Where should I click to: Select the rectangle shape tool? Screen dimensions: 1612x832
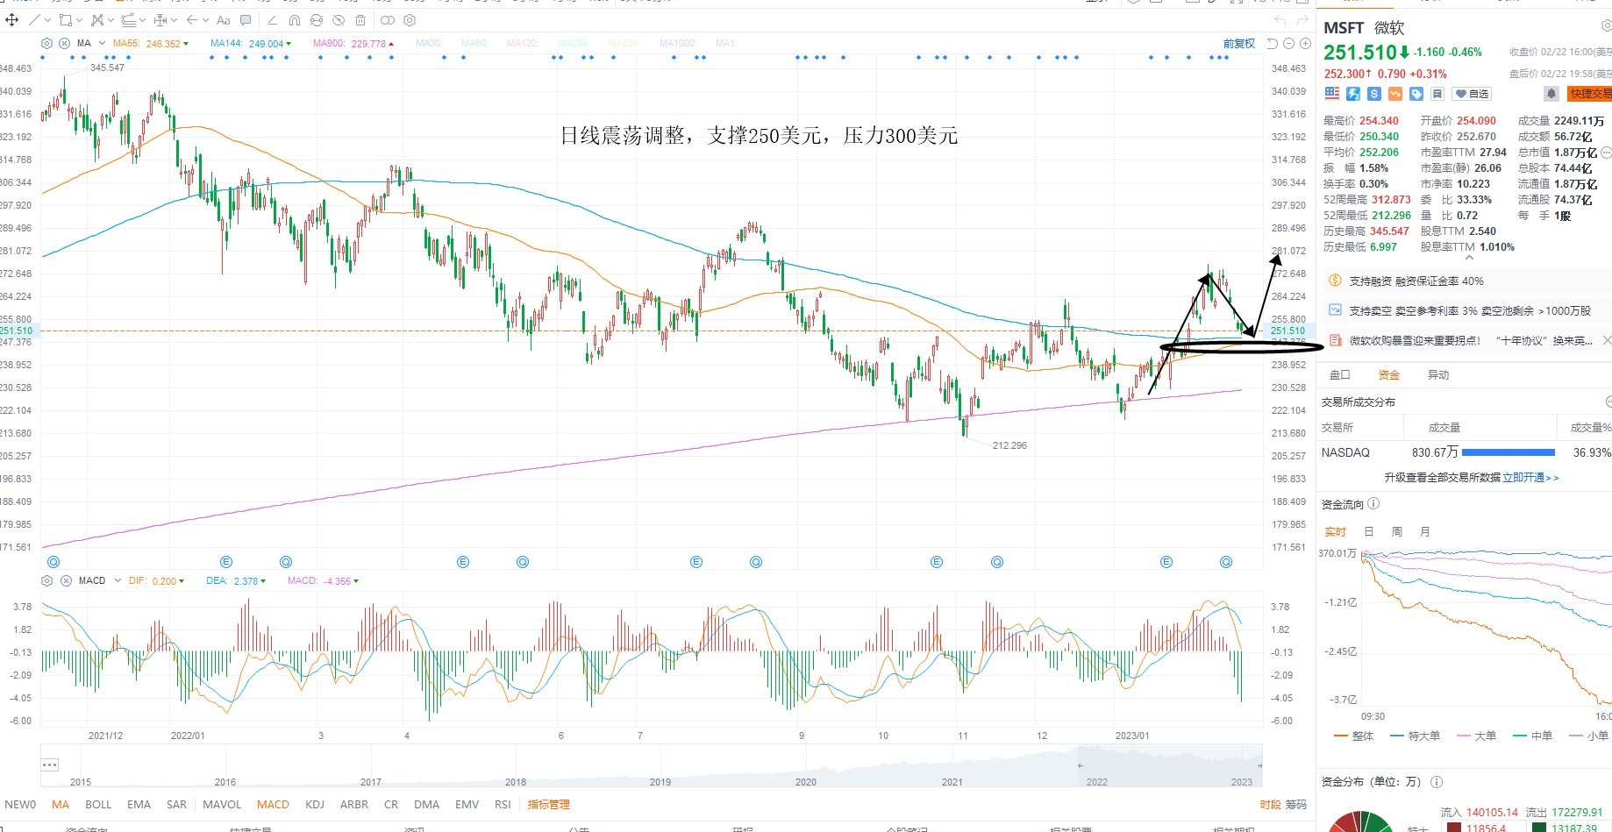click(x=66, y=20)
